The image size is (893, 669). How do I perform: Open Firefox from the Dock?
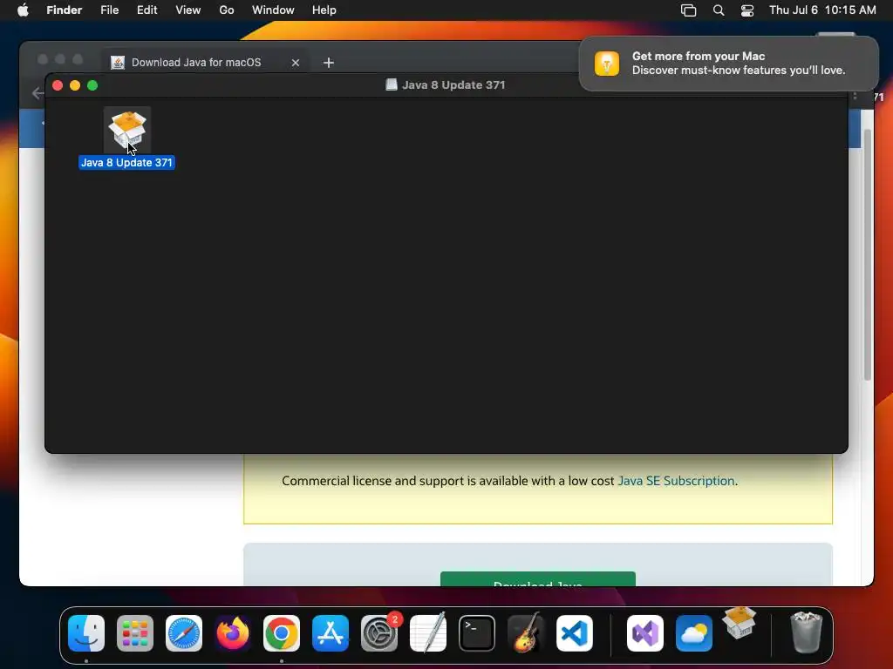233,633
